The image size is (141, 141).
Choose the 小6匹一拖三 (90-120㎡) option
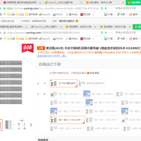pos(68,129)
